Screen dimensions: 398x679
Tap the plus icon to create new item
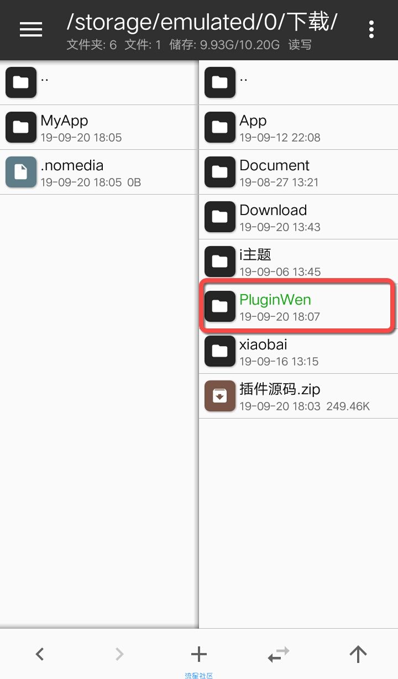[x=199, y=655]
